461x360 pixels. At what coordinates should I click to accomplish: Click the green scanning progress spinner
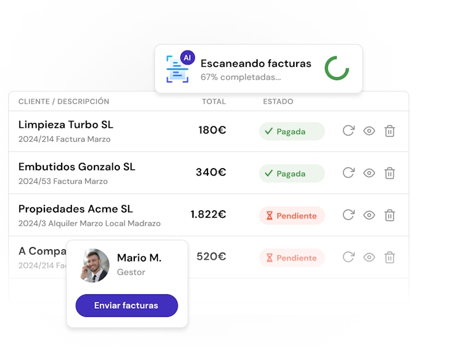pyautogui.click(x=337, y=68)
